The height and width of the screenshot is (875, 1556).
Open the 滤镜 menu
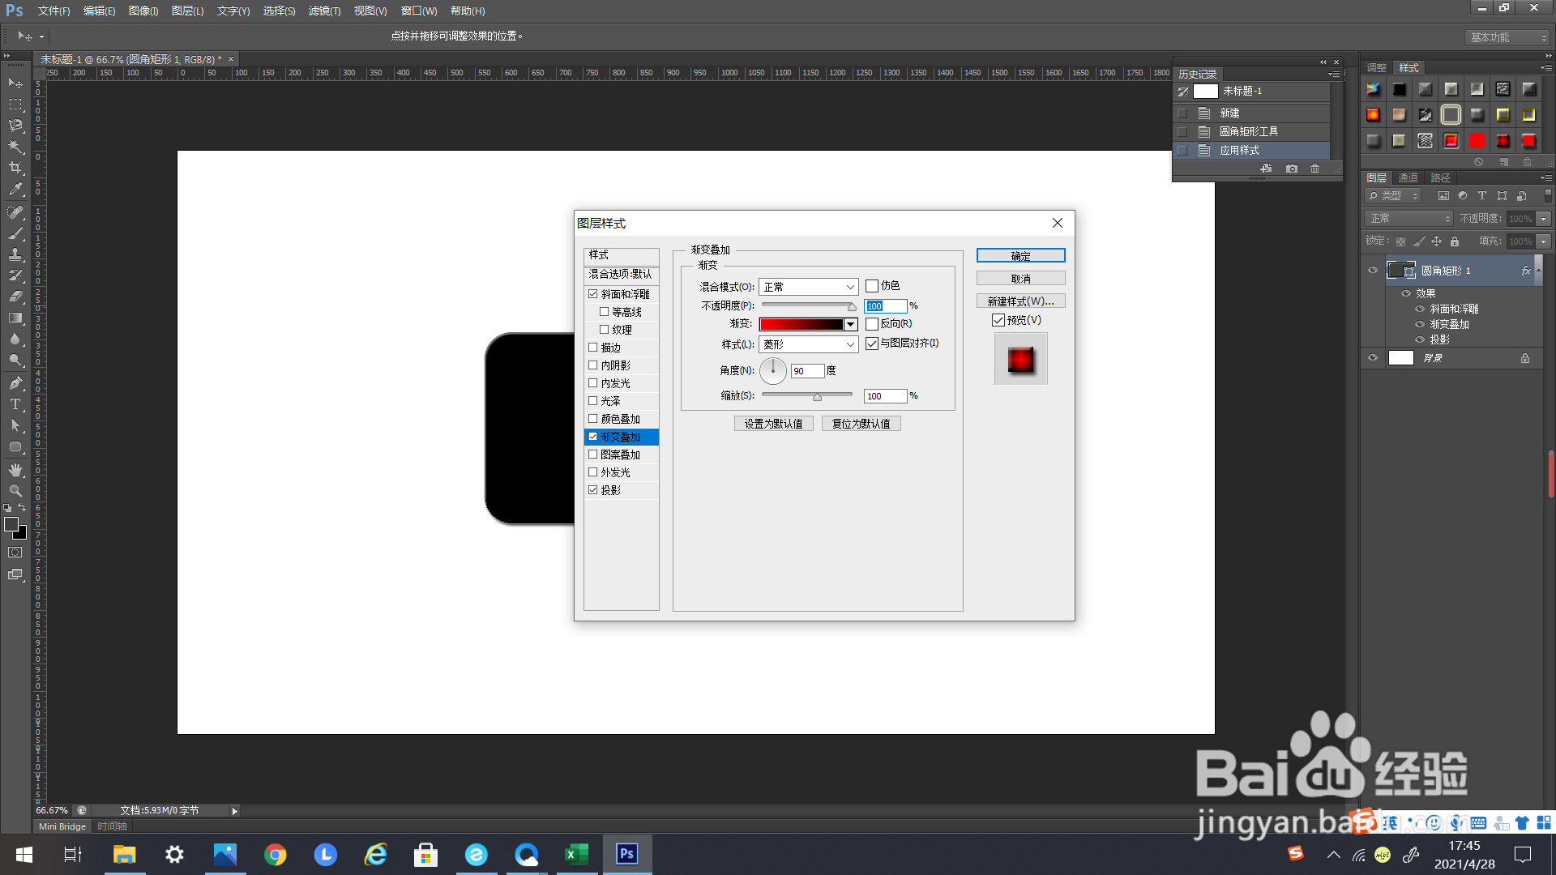[324, 11]
